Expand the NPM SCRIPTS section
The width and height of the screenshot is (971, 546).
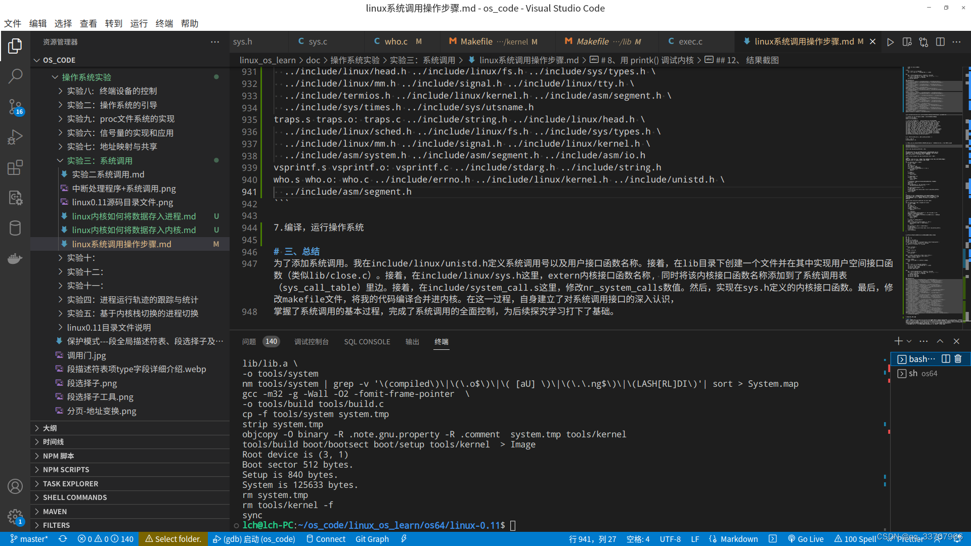pos(66,470)
